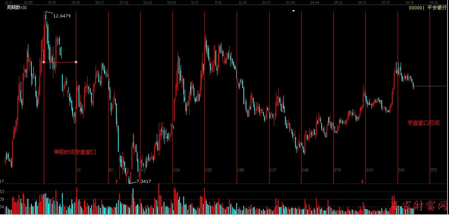Image resolution: width=449 pixels, height=215 pixels.
Task: Click the cycle marker labeled 372
Action: (434, 170)
